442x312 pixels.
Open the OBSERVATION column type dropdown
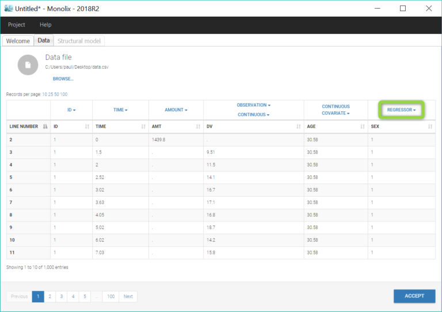tap(253, 105)
